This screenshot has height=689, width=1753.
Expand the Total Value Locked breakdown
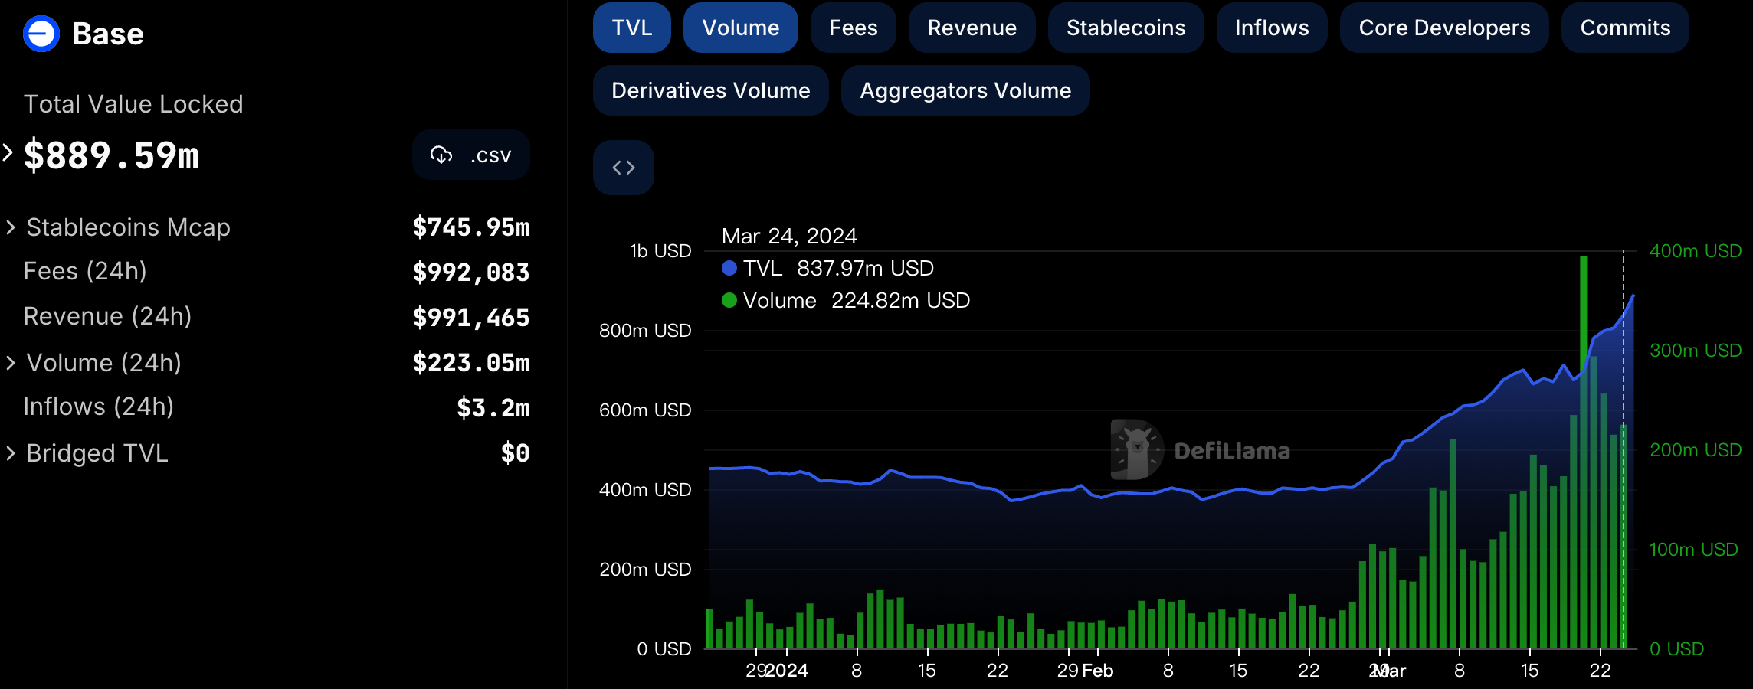(8, 153)
